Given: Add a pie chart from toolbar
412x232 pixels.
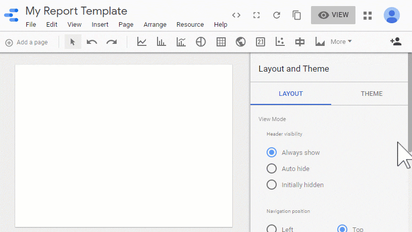Looking at the screenshot, I should tap(200, 42).
